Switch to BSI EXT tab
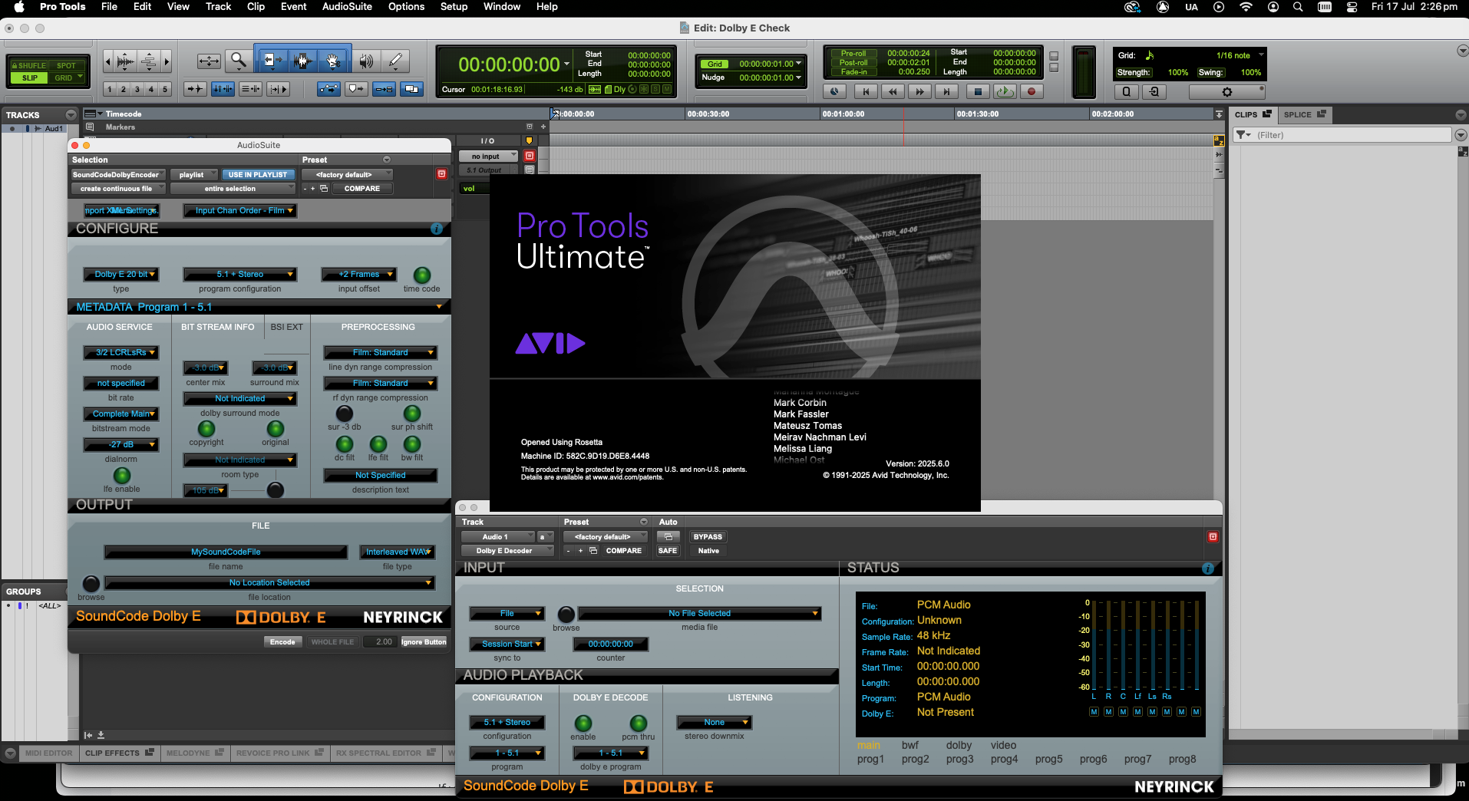Viewport: 1469px width, 801px height. (286, 327)
